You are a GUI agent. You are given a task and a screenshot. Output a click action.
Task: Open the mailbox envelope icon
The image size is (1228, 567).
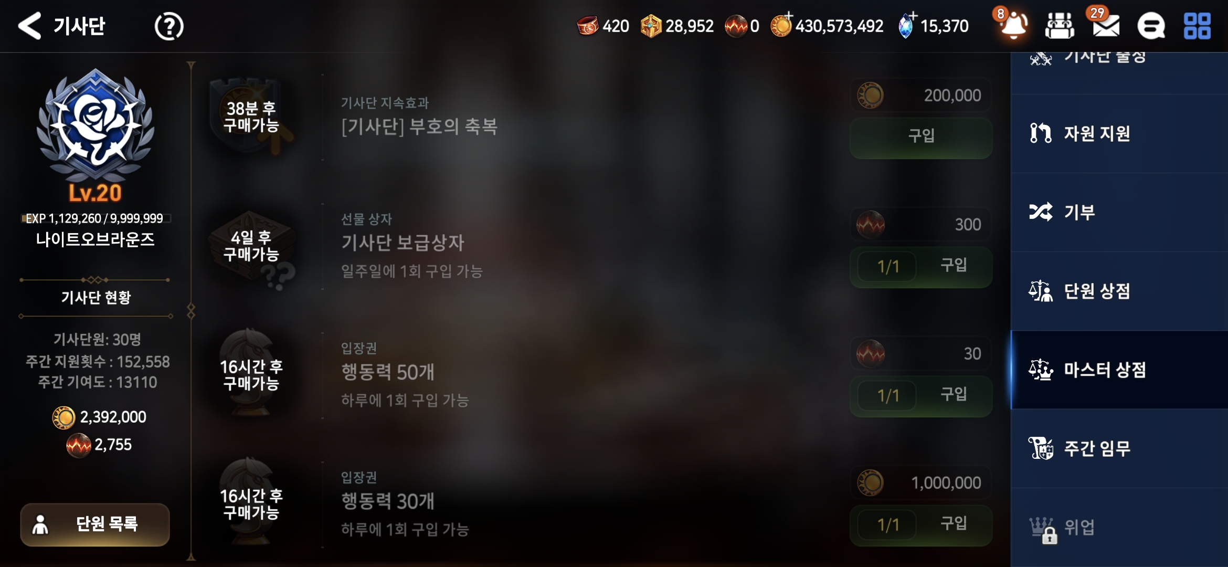(x=1106, y=26)
